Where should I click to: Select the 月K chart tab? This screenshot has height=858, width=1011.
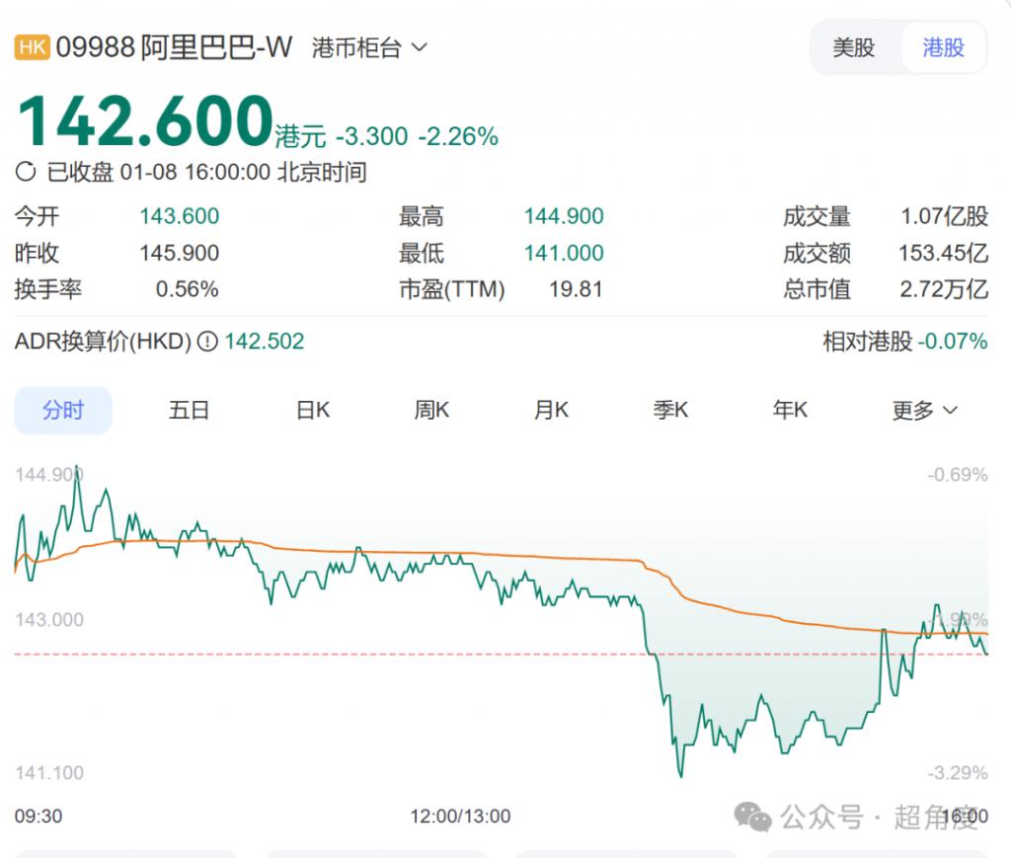(x=551, y=410)
